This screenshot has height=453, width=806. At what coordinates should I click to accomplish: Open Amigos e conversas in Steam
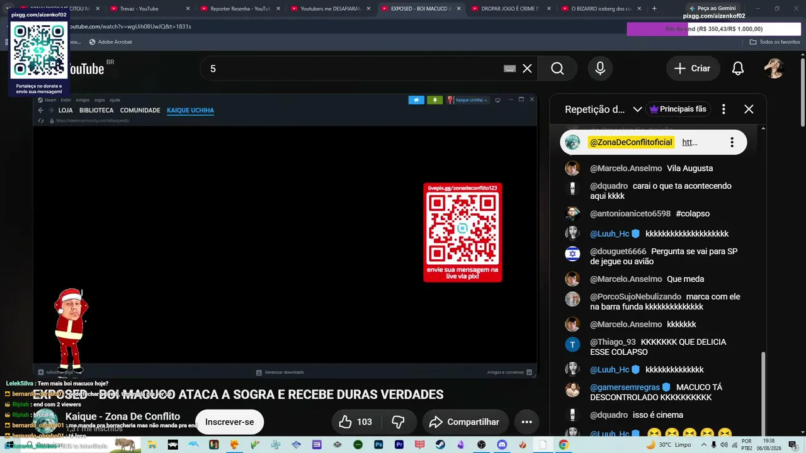(x=509, y=372)
